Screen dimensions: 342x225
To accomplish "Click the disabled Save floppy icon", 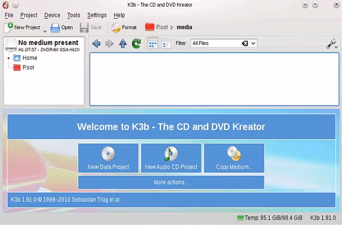I will coord(84,28).
